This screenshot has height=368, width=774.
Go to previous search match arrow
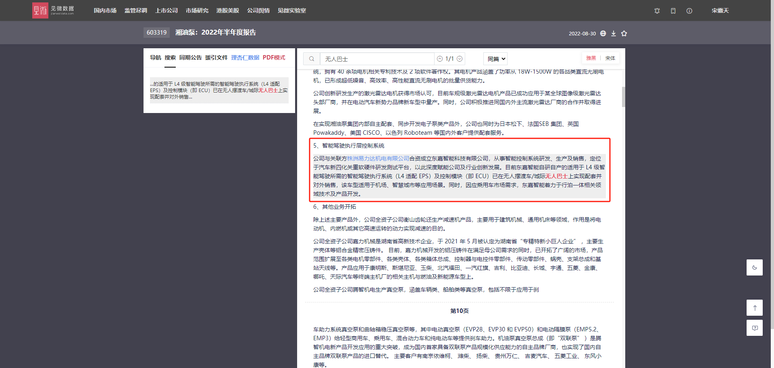tap(440, 59)
